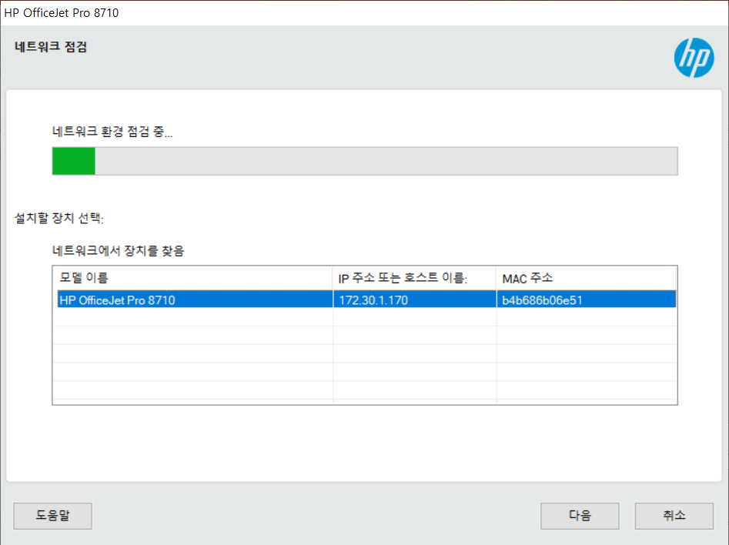Click the gray unfilled progress bar area

(385, 162)
